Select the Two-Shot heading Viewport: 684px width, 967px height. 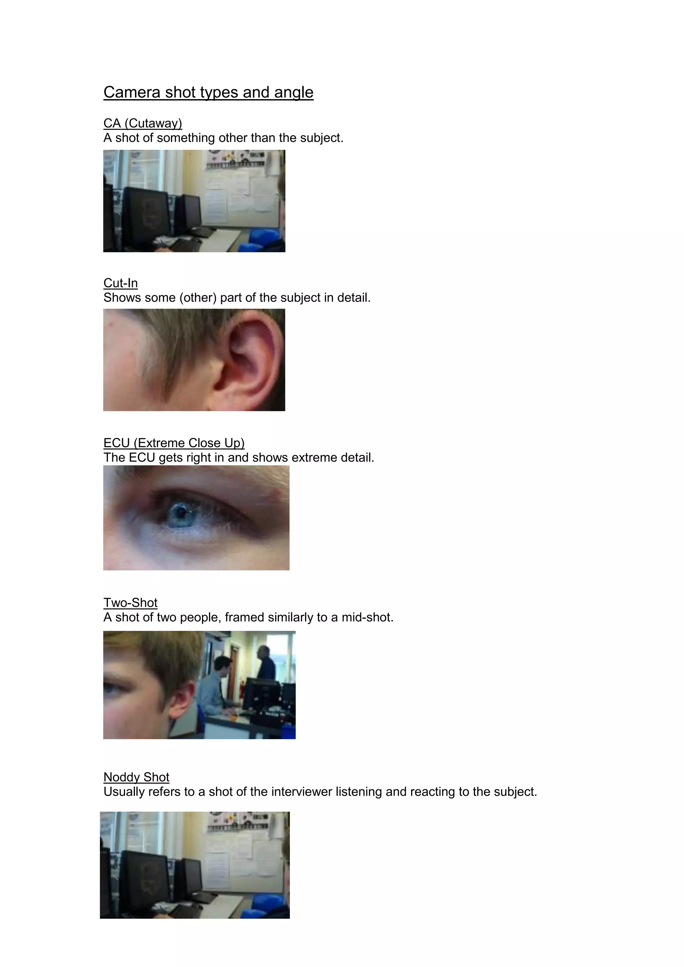[131, 603]
